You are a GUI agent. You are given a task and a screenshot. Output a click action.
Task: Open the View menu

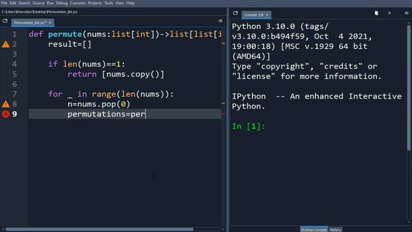pos(120,3)
